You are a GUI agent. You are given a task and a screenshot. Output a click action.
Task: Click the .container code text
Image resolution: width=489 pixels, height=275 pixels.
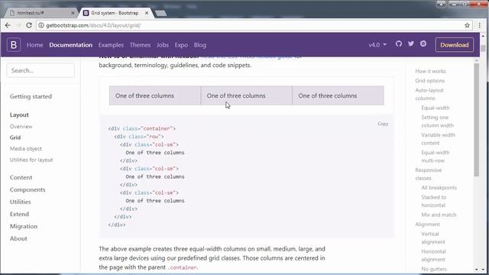click(182, 267)
